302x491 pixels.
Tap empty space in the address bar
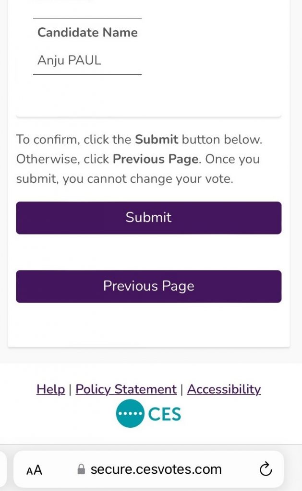240,469
